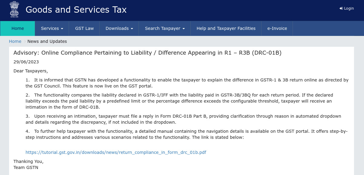The width and height of the screenshot is (364, 175).
Task: Click the Advisory DRC-01B heading
Action: [147, 53]
